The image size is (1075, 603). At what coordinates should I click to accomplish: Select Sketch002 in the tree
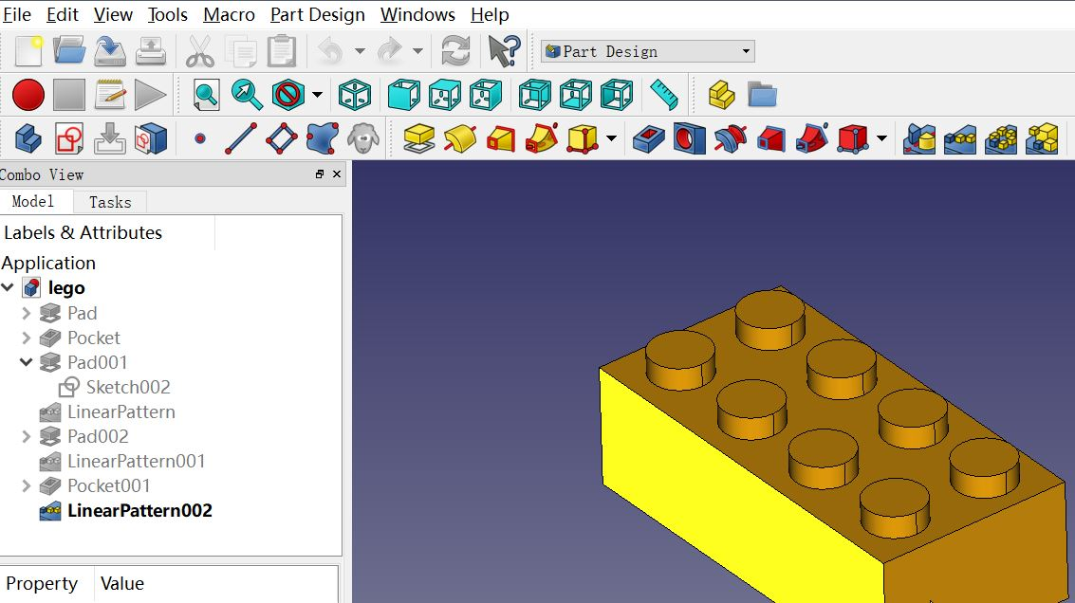[127, 387]
